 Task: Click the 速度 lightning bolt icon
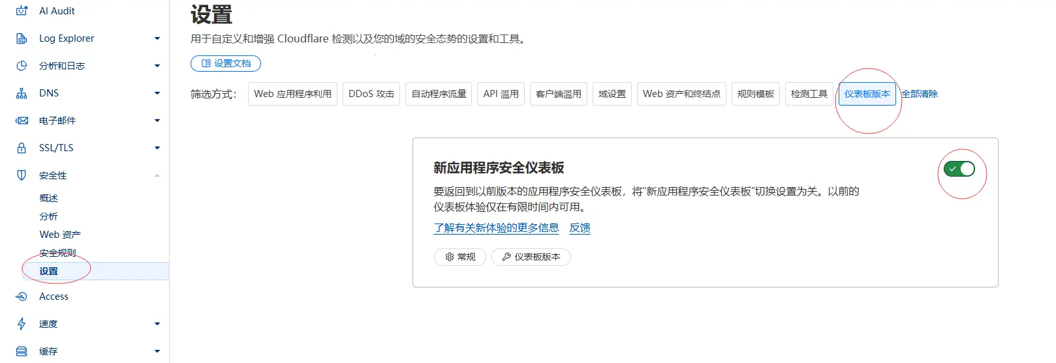22,324
